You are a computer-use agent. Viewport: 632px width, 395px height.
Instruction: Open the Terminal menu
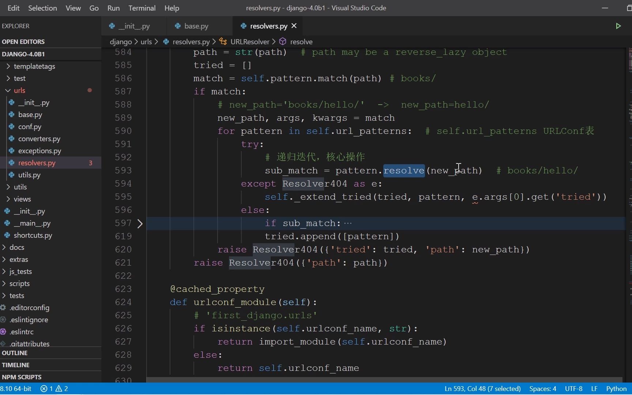pyautogui.click(x=142, y=8)
